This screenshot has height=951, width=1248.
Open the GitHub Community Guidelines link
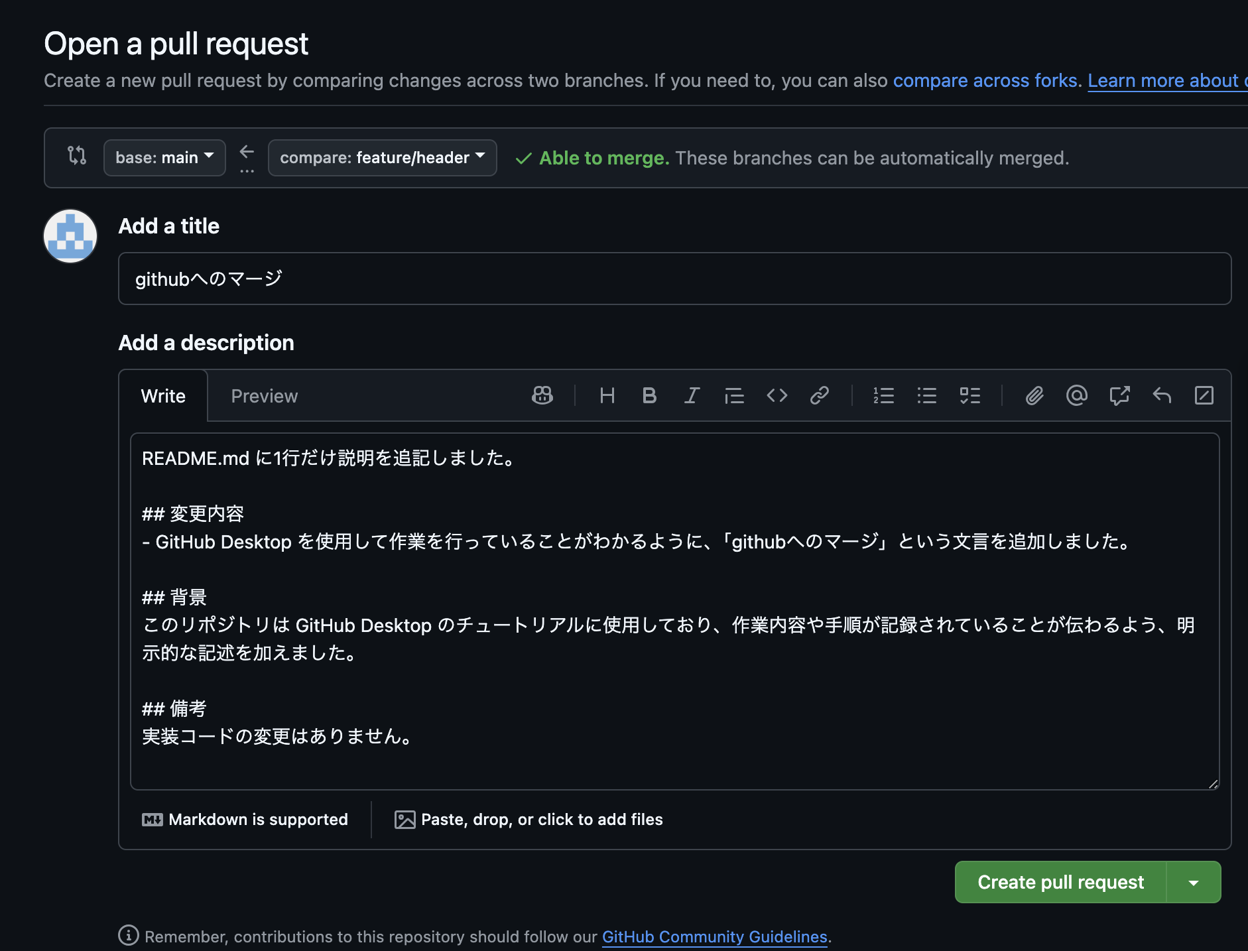click(714, 936)
